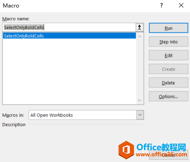190x162 pixels.
Task: Delete the selected macro
Action: tap(168, 83)
